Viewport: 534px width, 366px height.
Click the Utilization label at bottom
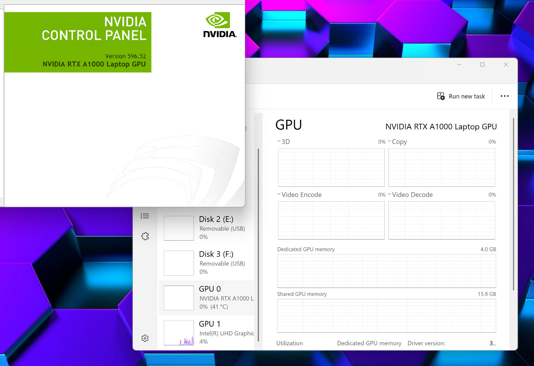(289, 343)
